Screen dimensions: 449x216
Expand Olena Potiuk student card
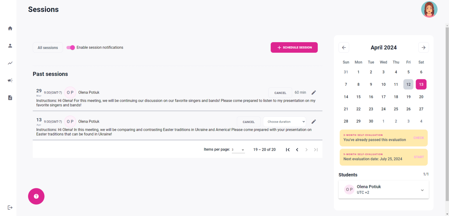(422, 190)
